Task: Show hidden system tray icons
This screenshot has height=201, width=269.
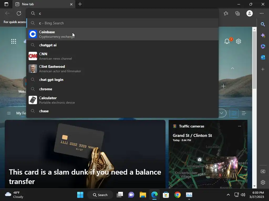Action: coord(228,195)
